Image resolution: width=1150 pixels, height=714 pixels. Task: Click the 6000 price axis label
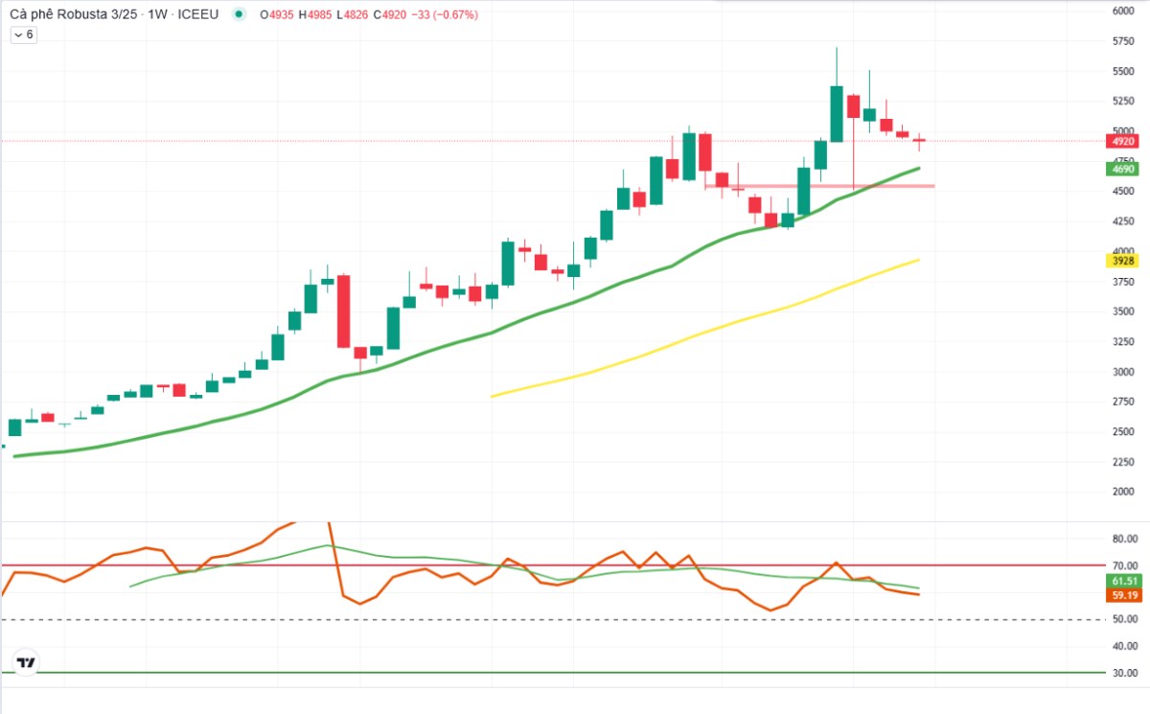tap(1123, 12)
